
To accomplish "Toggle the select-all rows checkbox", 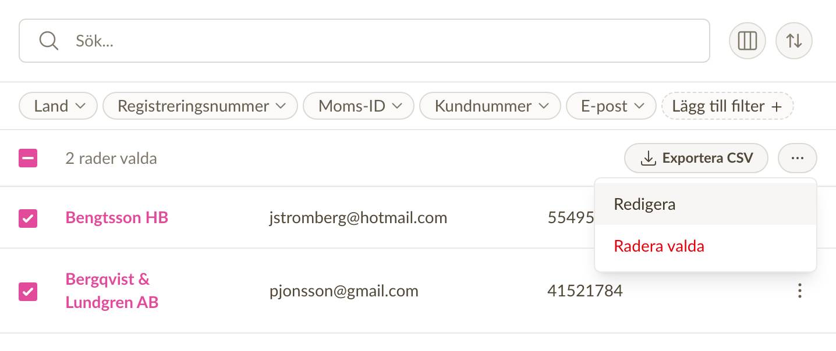I will tap(28, 158).
